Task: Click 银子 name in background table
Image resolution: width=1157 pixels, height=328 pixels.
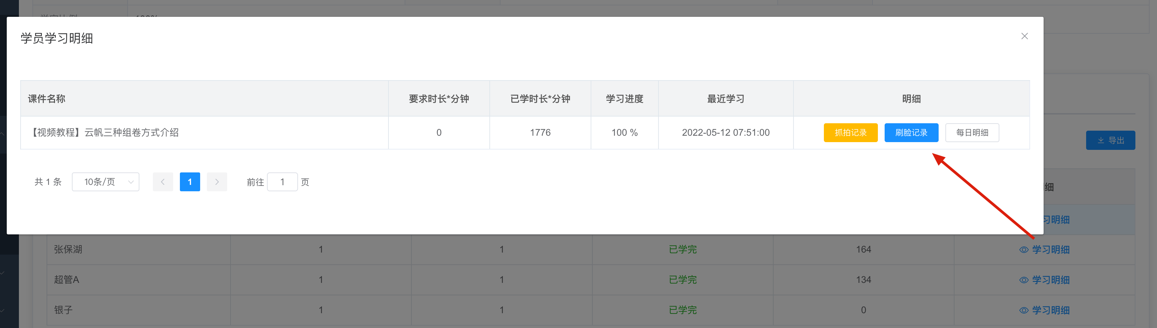Action: point(63,310)
